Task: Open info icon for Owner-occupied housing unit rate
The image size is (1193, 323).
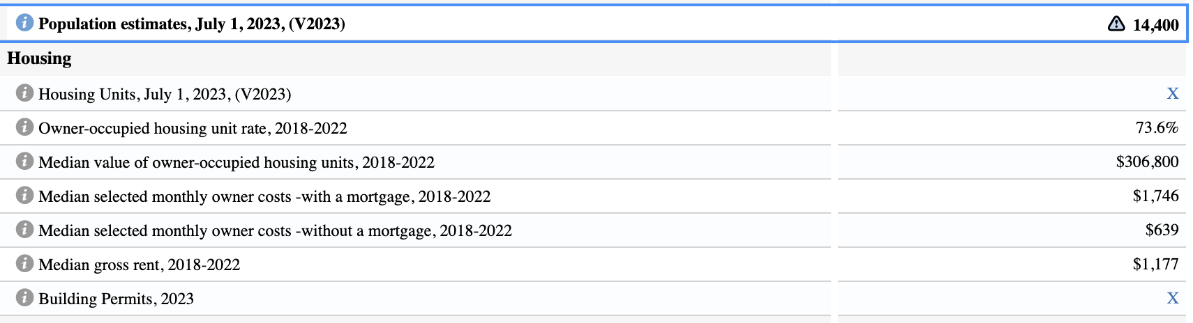Action: coord(24,127)
